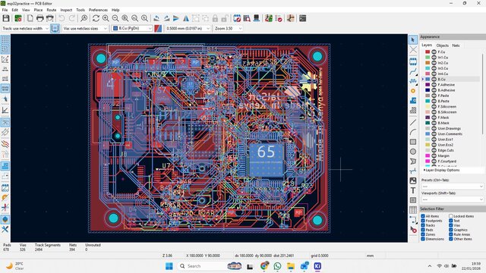The image size is (486, 273).
Task: Mirror selection with the flip icon
Action: 185,18
